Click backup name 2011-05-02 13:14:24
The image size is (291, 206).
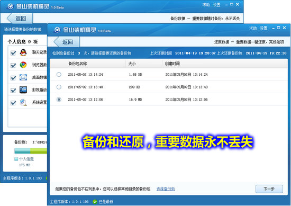pos(85,75)
